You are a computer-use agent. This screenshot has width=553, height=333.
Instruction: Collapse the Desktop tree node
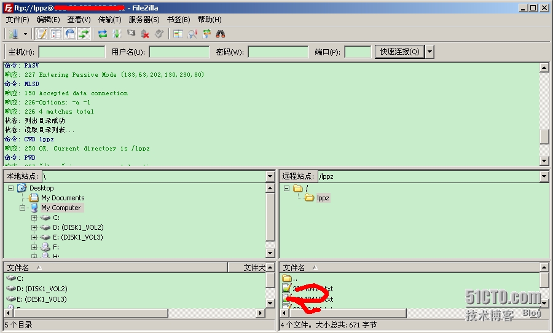[x=10, y=188]
